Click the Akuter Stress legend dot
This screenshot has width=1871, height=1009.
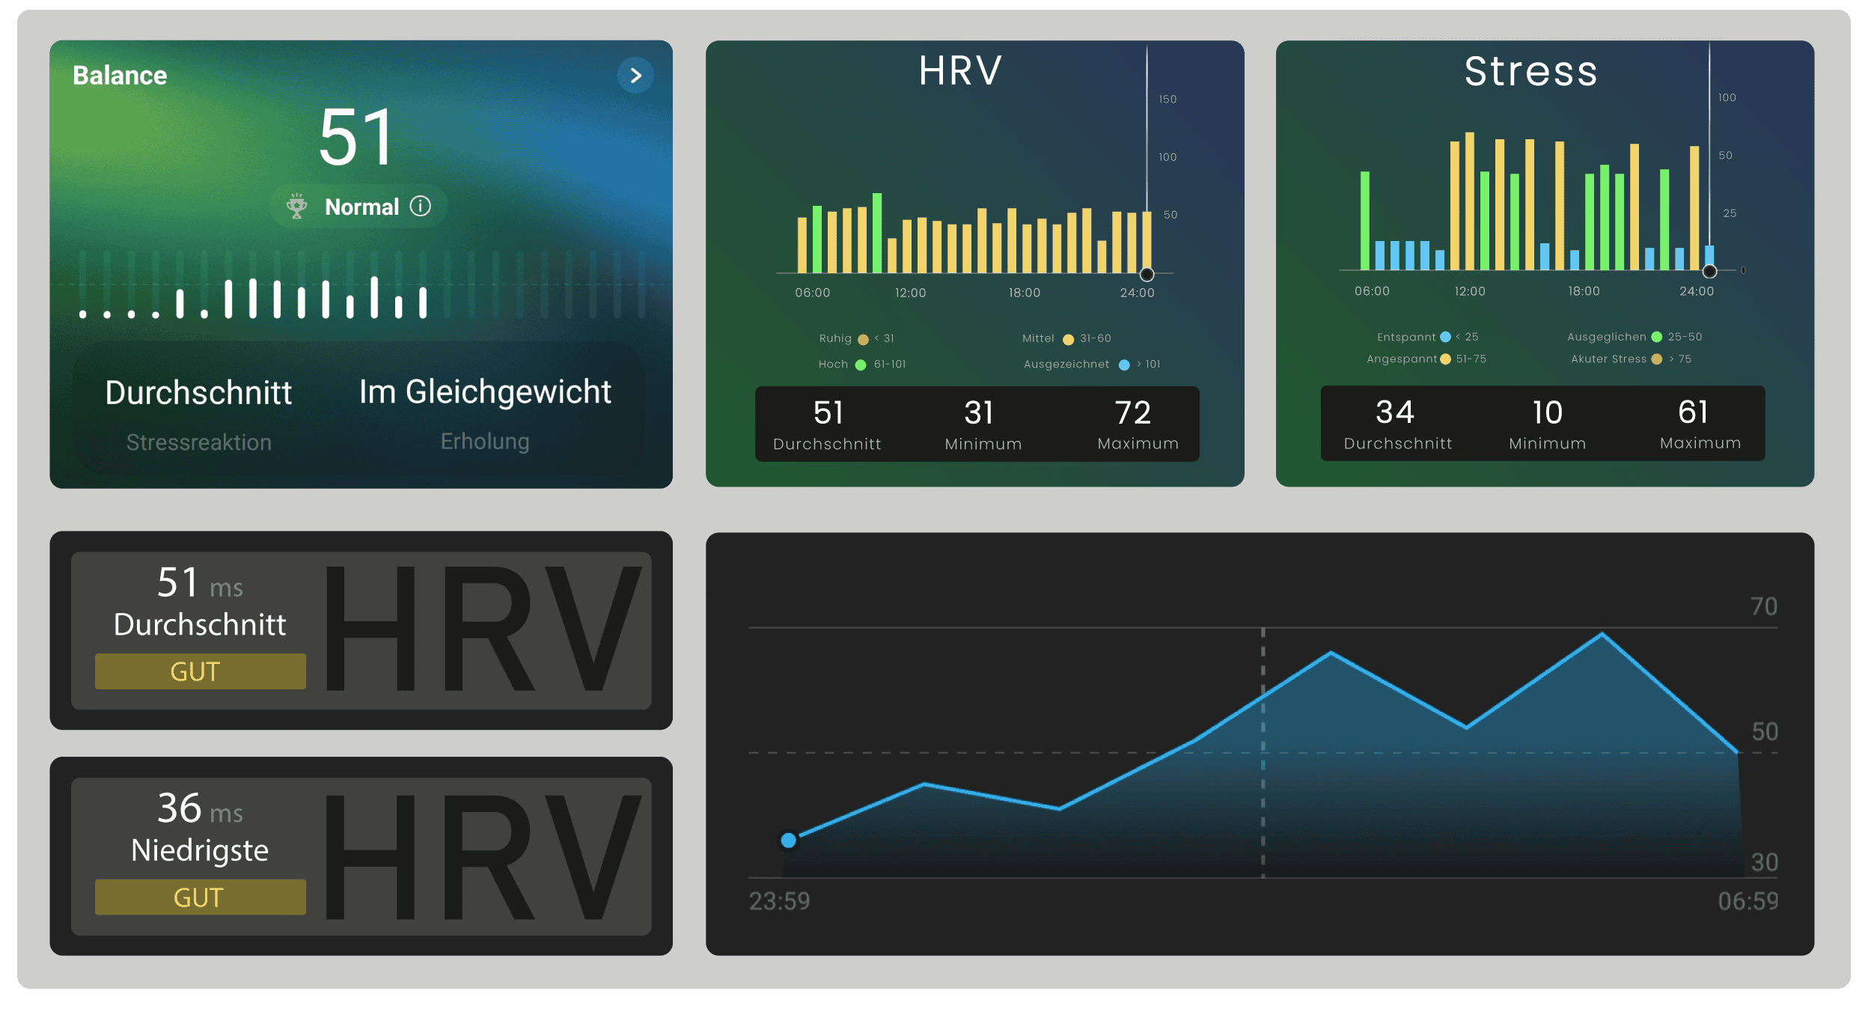coord(1657,359)
